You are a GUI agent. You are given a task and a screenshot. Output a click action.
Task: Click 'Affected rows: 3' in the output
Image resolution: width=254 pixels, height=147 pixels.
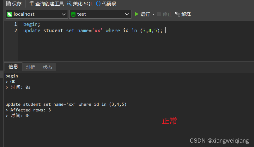(30, 110)
